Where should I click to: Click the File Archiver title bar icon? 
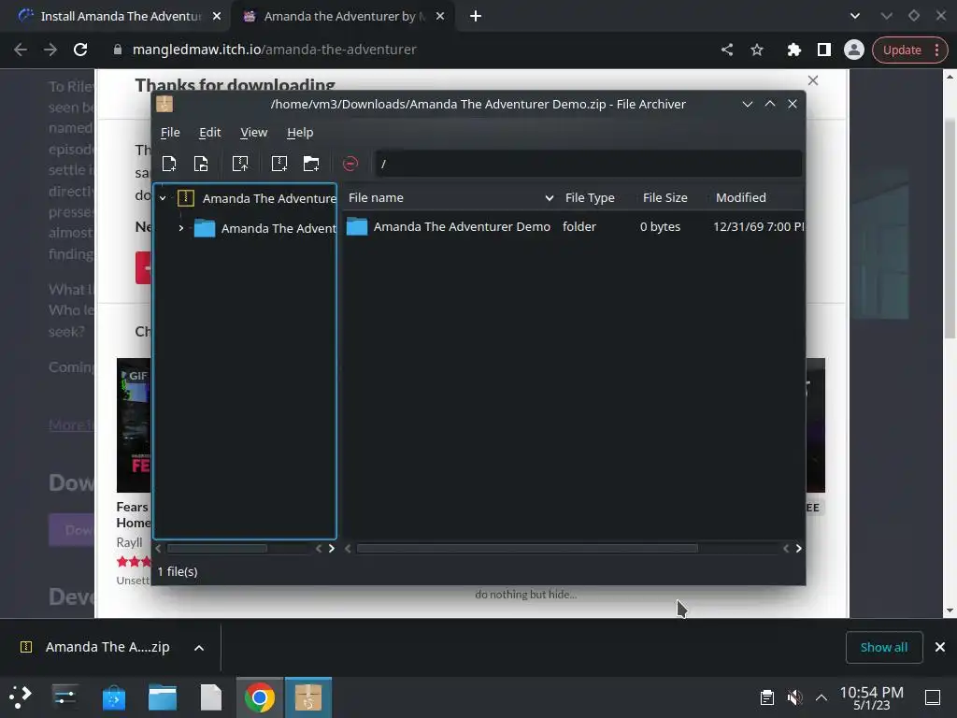[x=164, y=104]
